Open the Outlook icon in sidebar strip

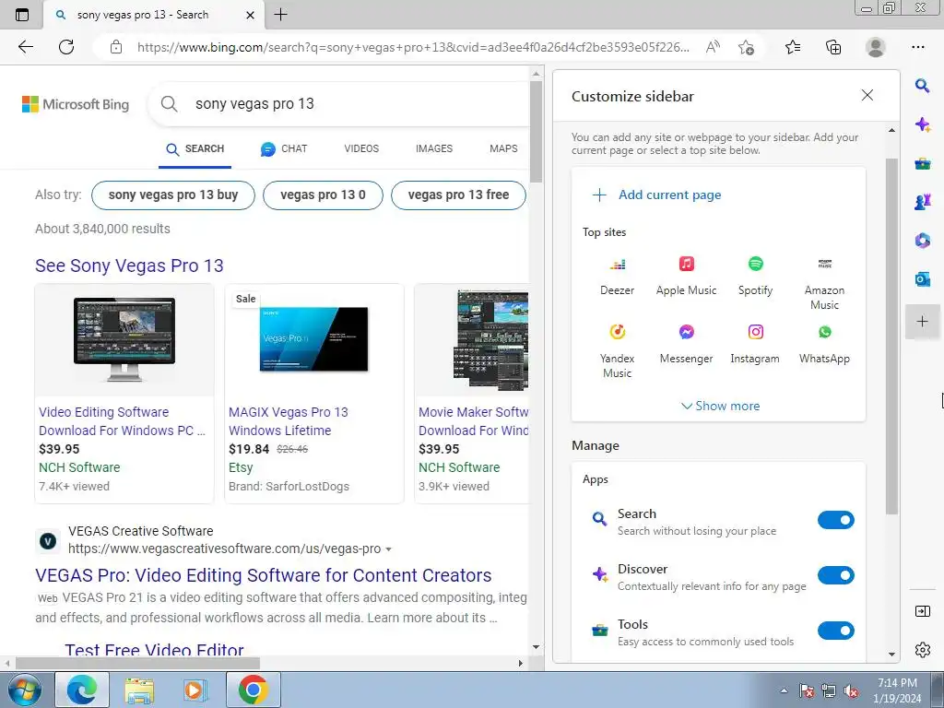coord(922,279)
